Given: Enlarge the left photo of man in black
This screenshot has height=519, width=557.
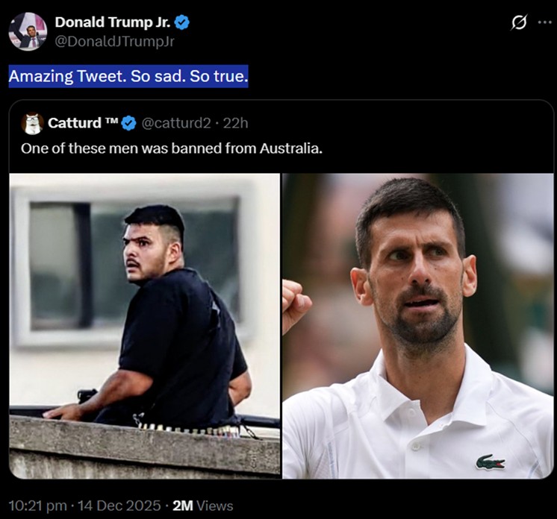Looking at the screenshot, I should [x=145, y=326].
